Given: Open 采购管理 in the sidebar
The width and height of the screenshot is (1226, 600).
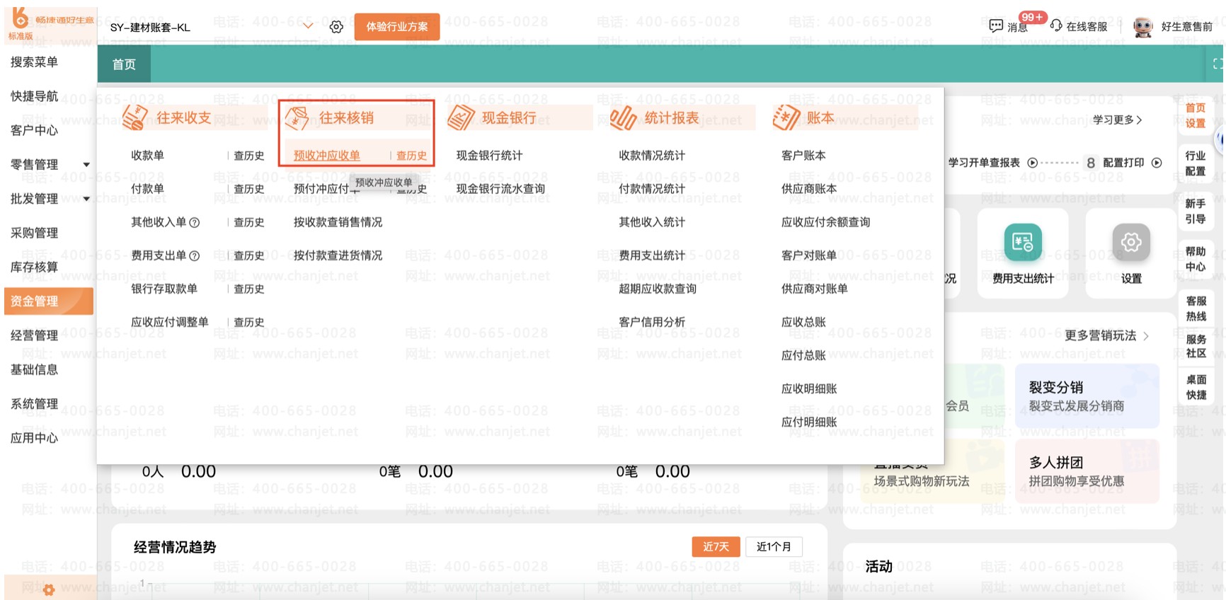Looking at the screenshot, I should pyautogui.click(x=34, y=233).
